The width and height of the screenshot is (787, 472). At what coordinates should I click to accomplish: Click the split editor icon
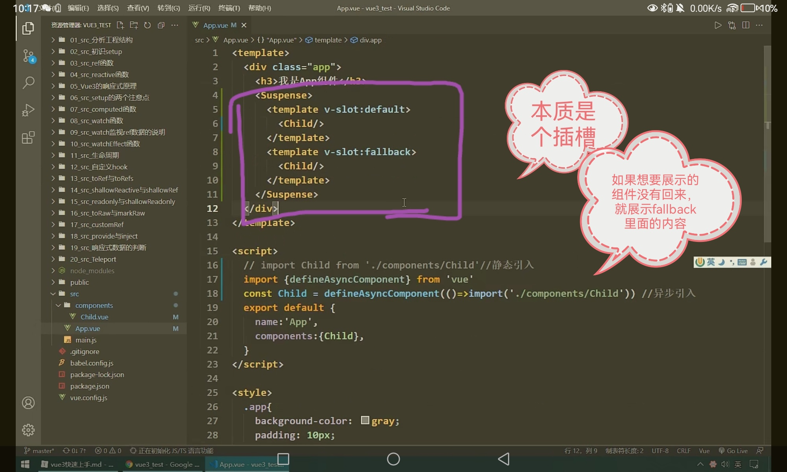[745, 25]
